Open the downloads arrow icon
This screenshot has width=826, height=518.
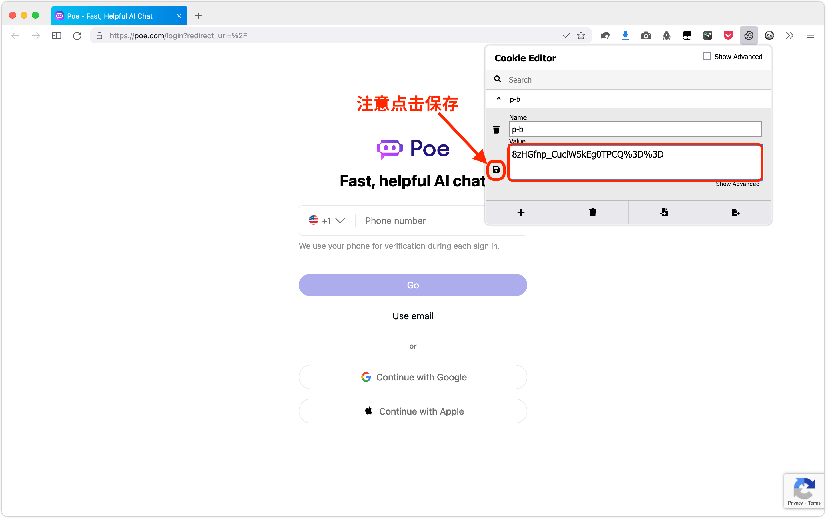point(625,36)
